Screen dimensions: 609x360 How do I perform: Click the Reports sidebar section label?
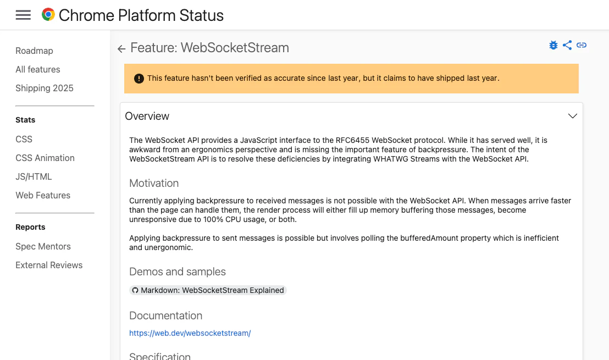click(30, 227)
